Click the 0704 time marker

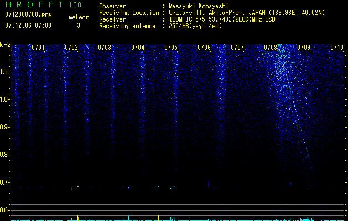tap(138, 48)
